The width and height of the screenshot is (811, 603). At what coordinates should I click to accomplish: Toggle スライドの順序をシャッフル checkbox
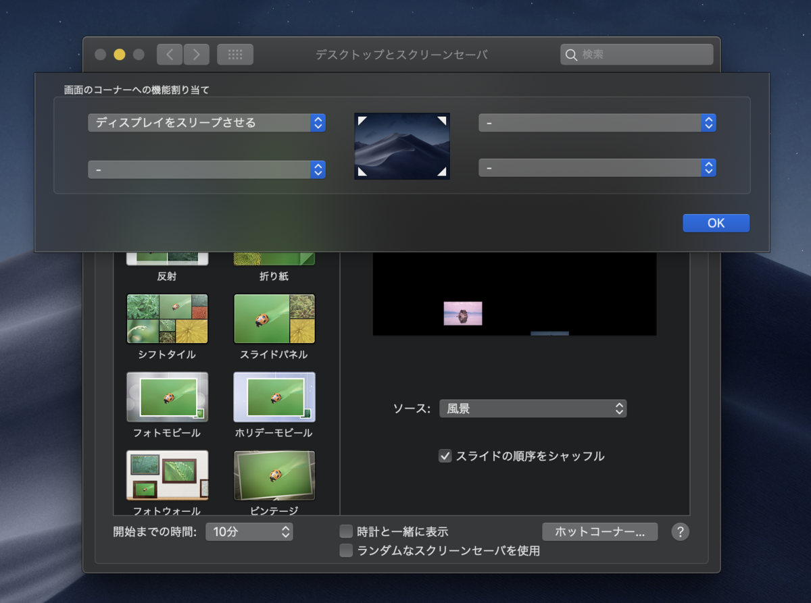click(445, 456)
